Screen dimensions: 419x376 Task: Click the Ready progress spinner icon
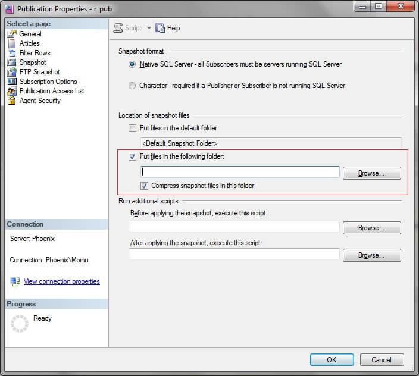pos(20,324)
